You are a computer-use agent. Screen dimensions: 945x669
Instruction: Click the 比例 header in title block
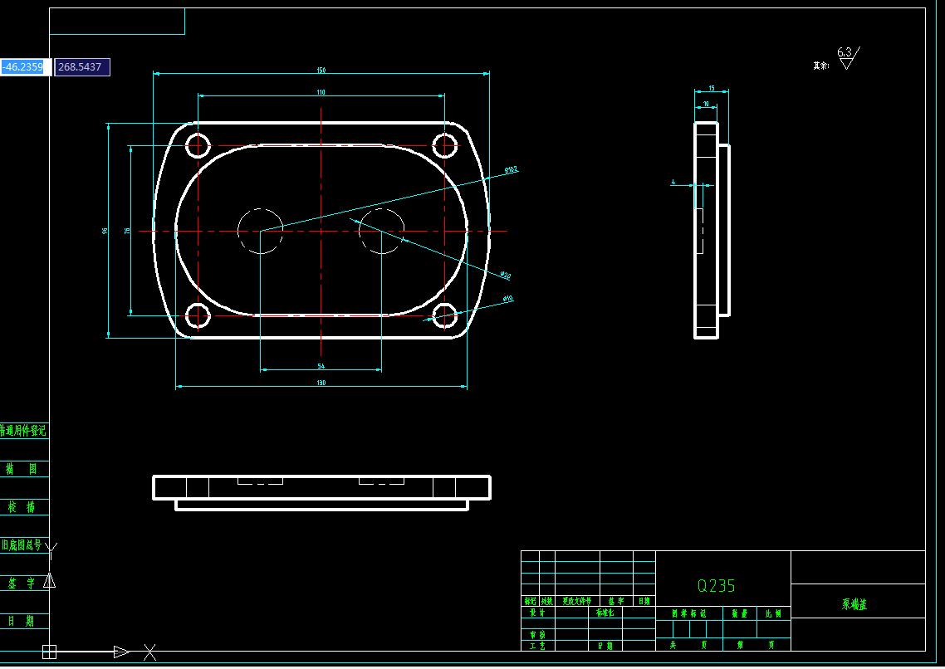(x=773, y=613)
